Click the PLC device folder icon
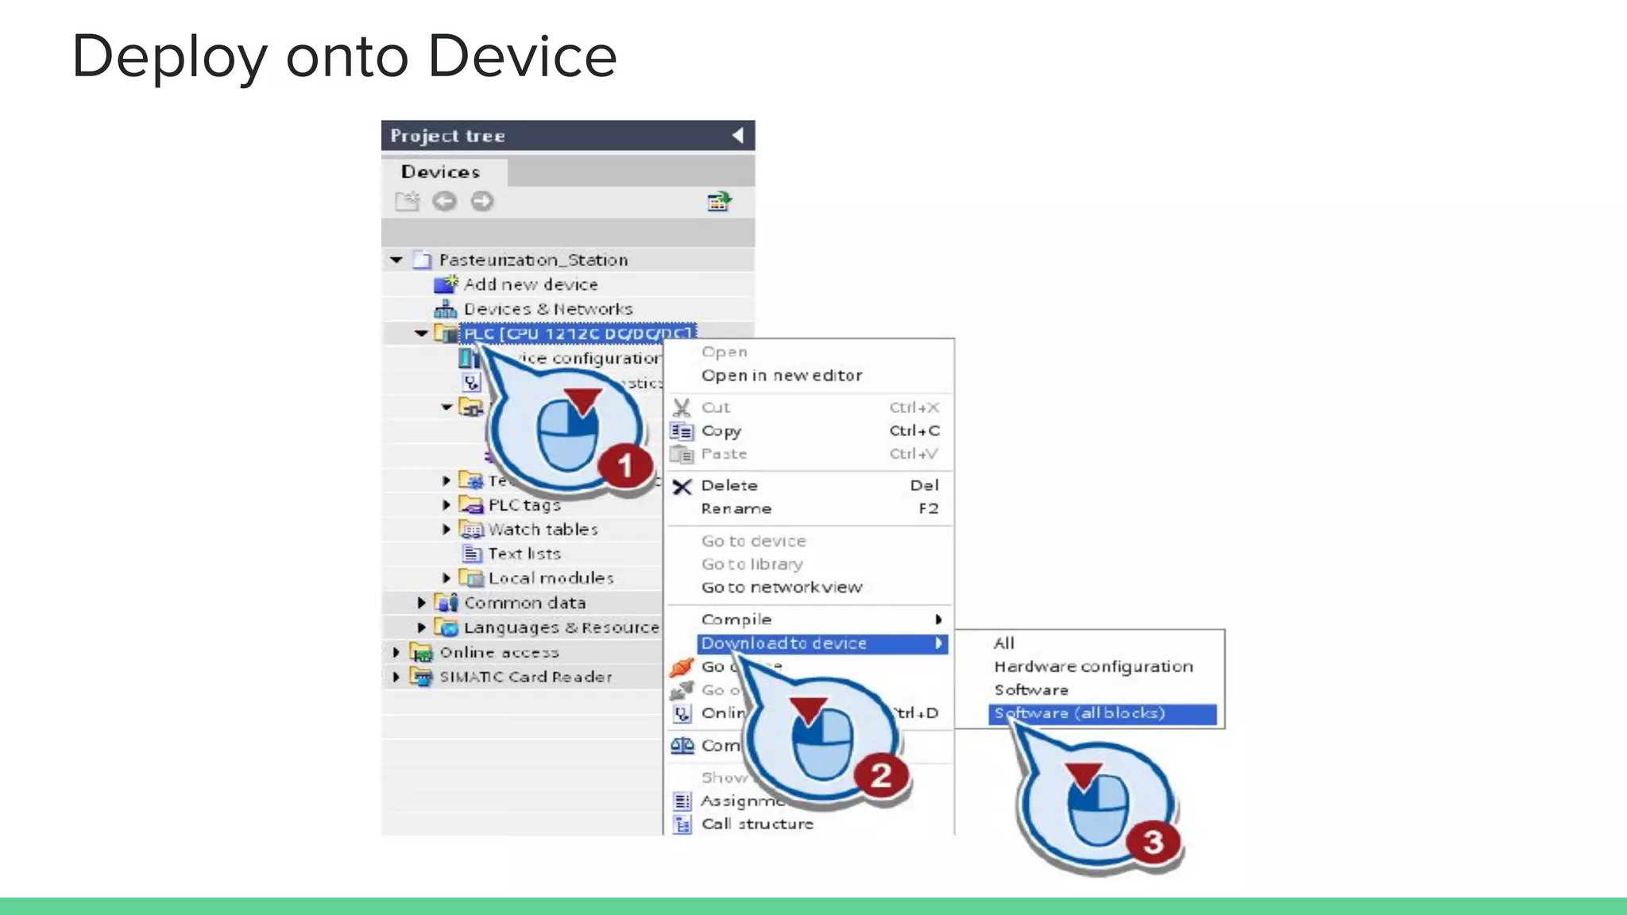 446,334
